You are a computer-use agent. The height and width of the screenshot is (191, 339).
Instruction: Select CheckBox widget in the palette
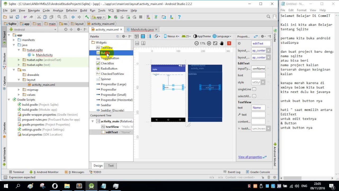pyautogui.click(x=105, y=63)
